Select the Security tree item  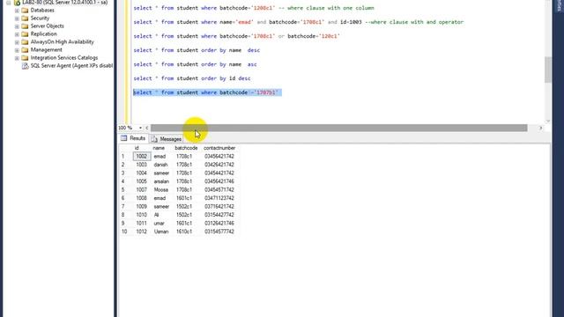point(40,18)
